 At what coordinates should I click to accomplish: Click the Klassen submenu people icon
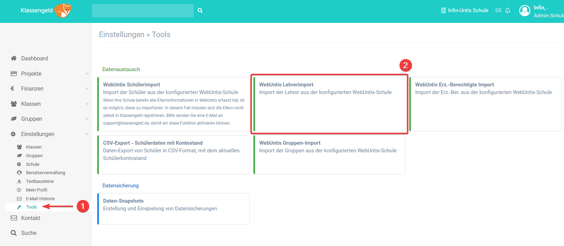[19, 147]
